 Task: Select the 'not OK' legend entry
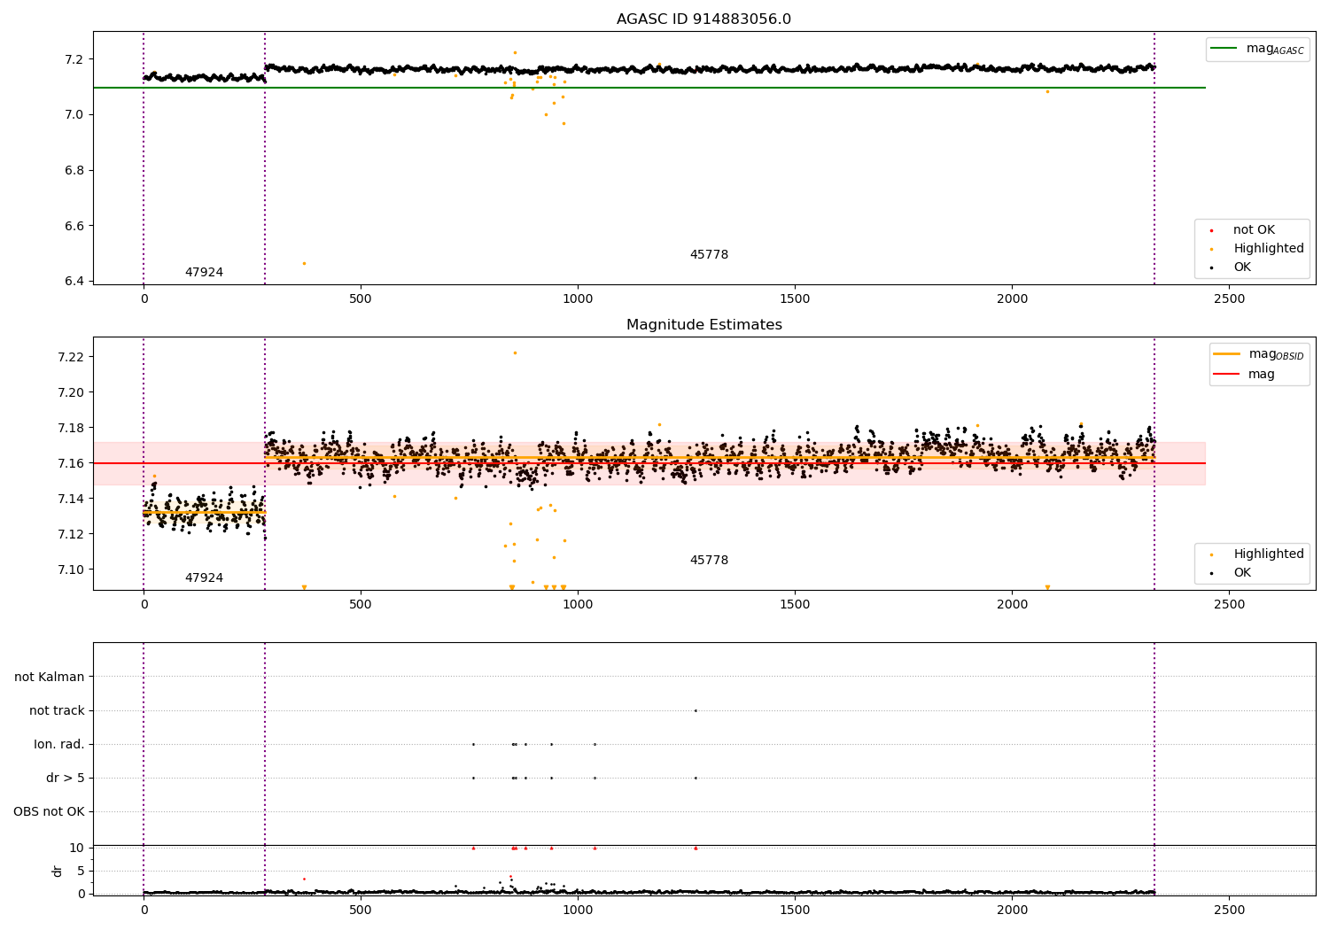coord(1254,230)
